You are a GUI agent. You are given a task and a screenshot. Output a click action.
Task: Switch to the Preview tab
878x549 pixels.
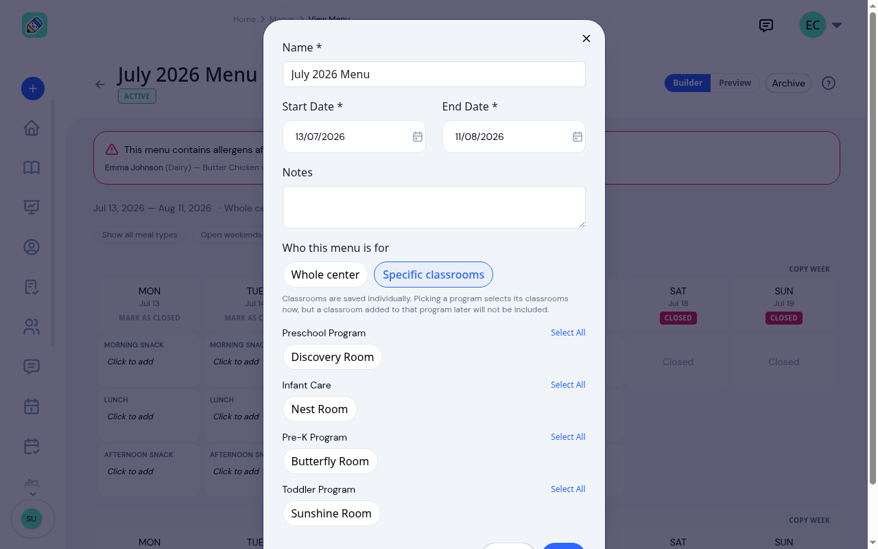(x=735, y=83)
